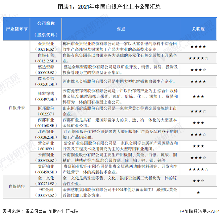The width and height of the screenshot is (219, 218).
Task: Select the '产业链环节' column header
Action: (x=17, y=29)
